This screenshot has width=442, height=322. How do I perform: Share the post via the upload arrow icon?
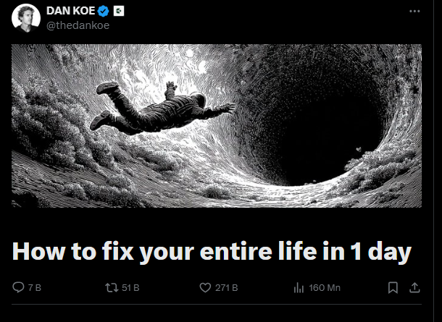tap(414, 288)
